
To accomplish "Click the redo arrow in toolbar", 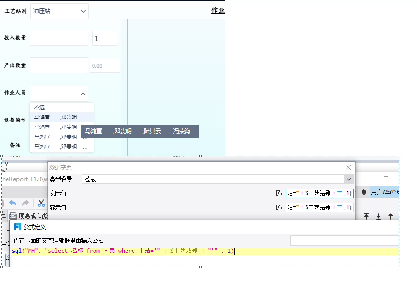I will point(25,203).
